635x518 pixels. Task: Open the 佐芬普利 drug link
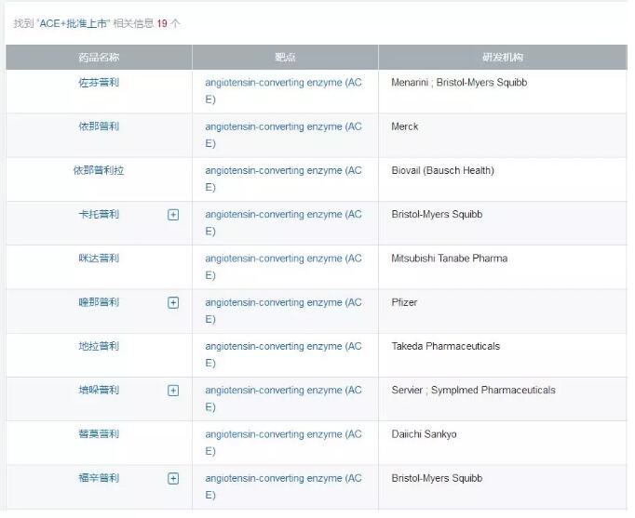pyautogui.click(x=99, y=83)
